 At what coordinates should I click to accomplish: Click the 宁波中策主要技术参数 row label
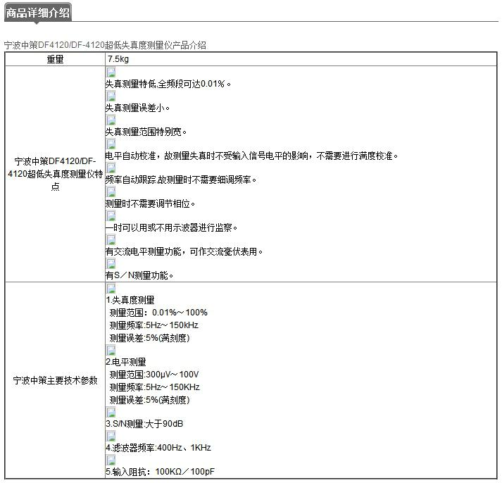click(55, 381)
